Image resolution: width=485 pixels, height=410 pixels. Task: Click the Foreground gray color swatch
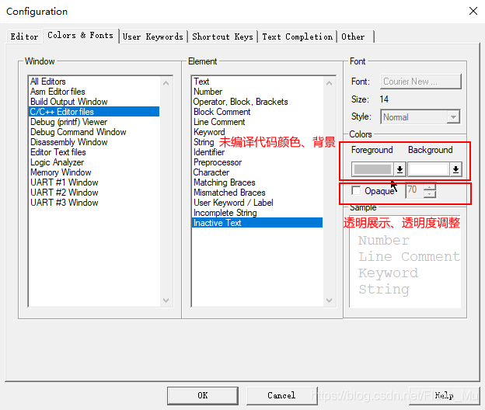pos(373,169)
